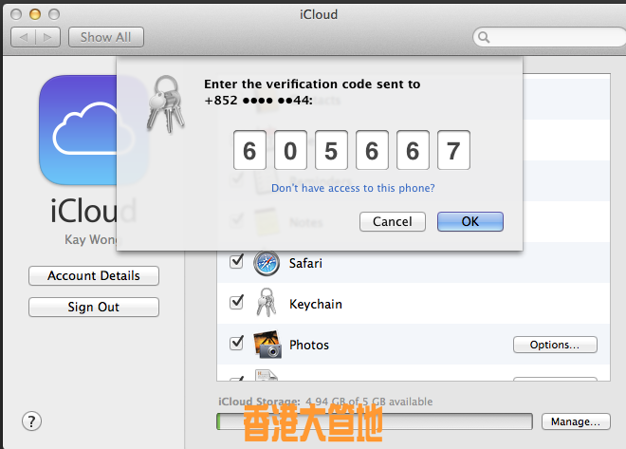This screenshot has height=449, width=626.
Task: Click the yellow minimize window button
Action: [x=35, y=14]
